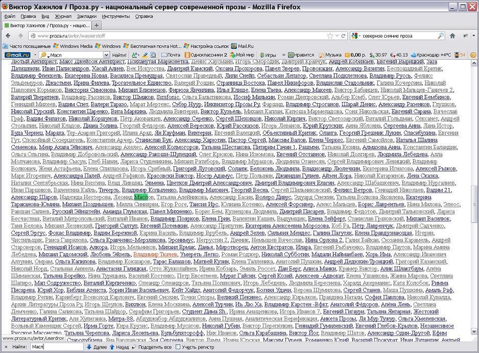This screenshot has width=479, height=353.
Task: Click the bookmark star in address bar
Action: tap(330, 36)
